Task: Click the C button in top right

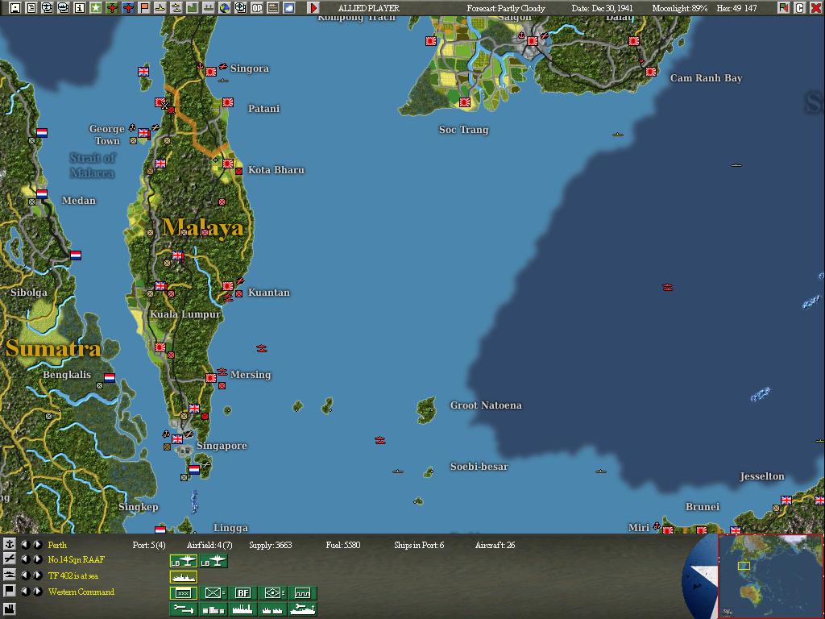Action: point(800,8)
